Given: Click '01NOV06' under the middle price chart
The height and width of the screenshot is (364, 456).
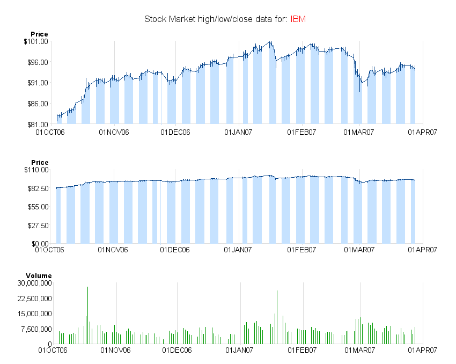Looking at the screenshot, I should (113, 250).
